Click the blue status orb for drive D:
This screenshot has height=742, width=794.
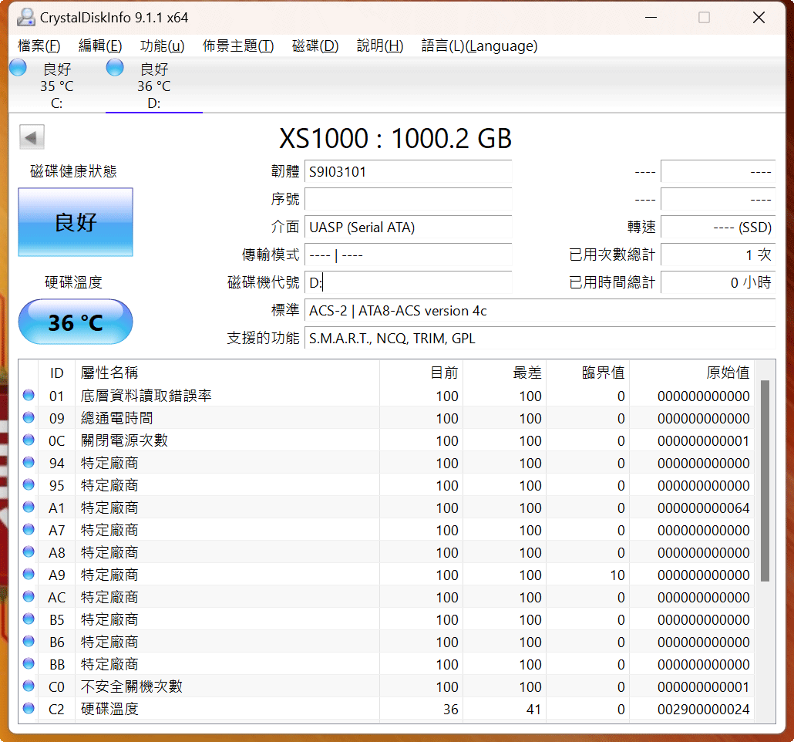click(x=115, y=67)
